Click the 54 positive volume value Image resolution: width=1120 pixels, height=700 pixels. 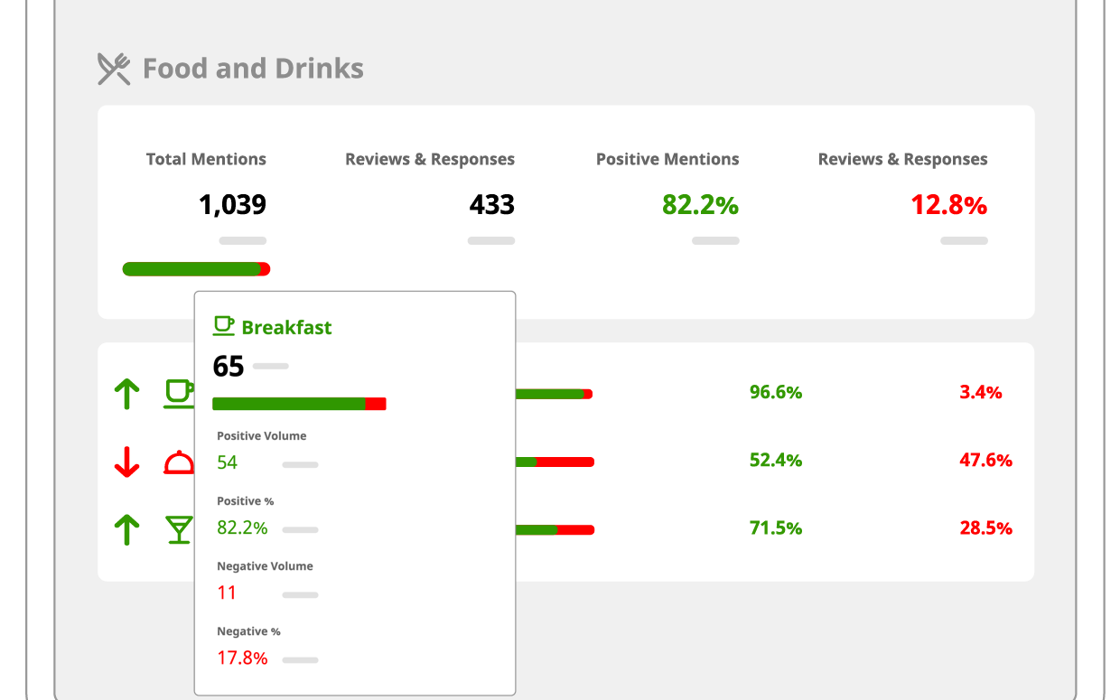click(227, 462)
